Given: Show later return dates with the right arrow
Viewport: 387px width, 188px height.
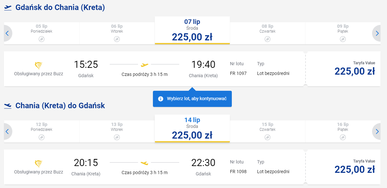Looking at the screenshot, I should pos(377,131).
